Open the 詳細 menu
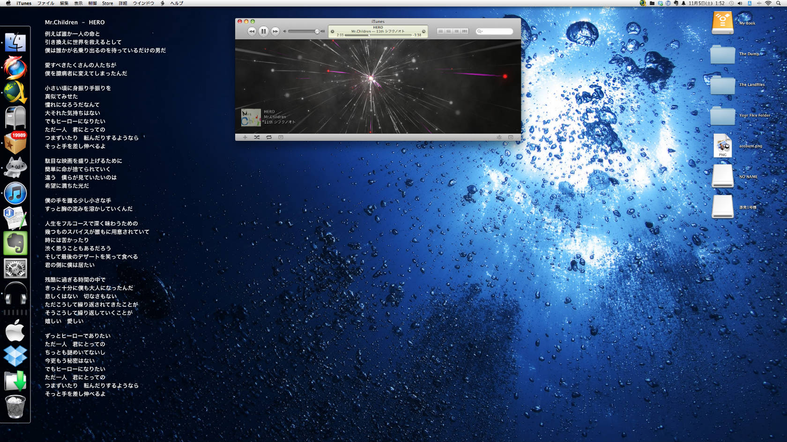The width and height of the screenshot is (787, 442). coord(123,3)
